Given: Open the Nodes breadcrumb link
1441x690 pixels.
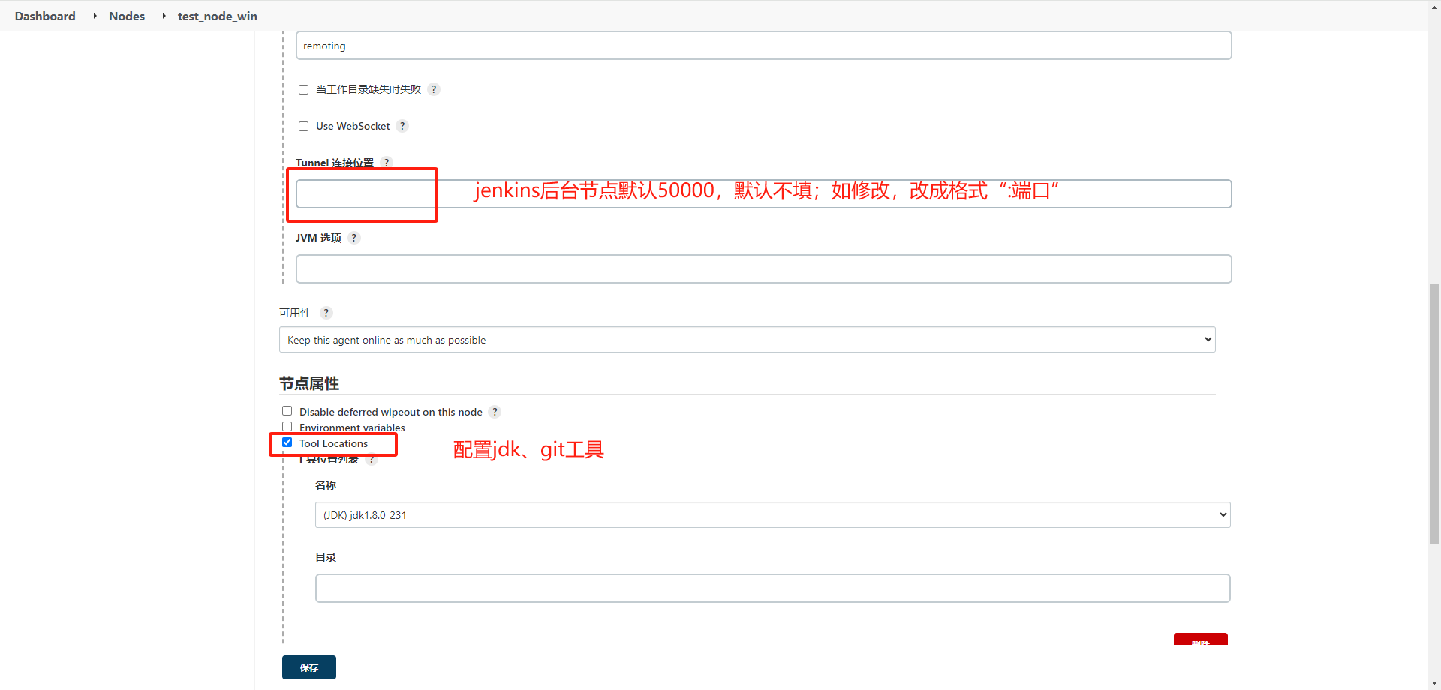Looking at the screenshot, I should pyautogui.click(x=127, y=16).
